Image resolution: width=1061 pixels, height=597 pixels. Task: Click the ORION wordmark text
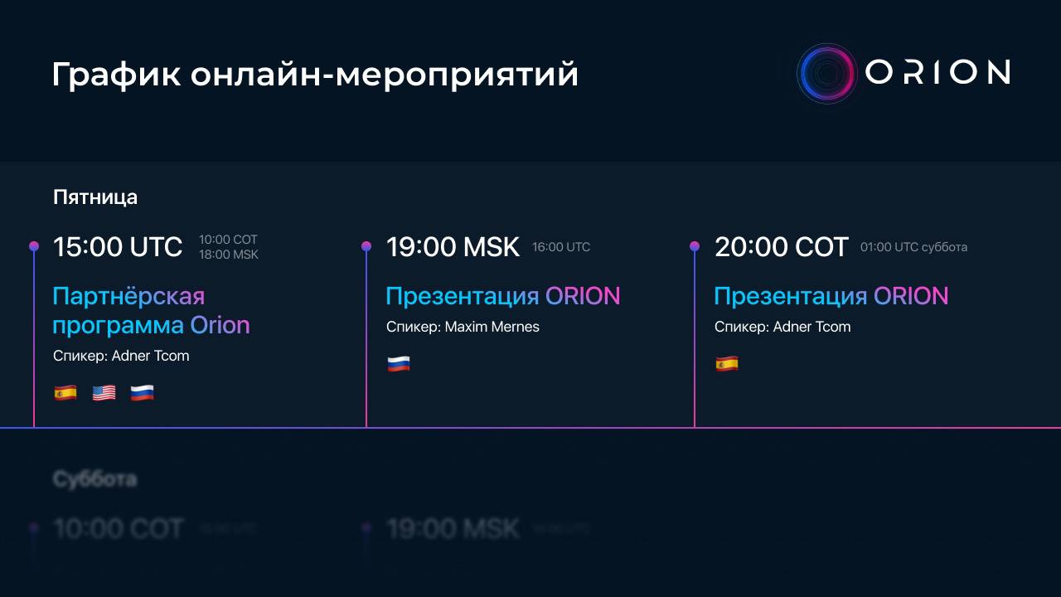(937, 74)
